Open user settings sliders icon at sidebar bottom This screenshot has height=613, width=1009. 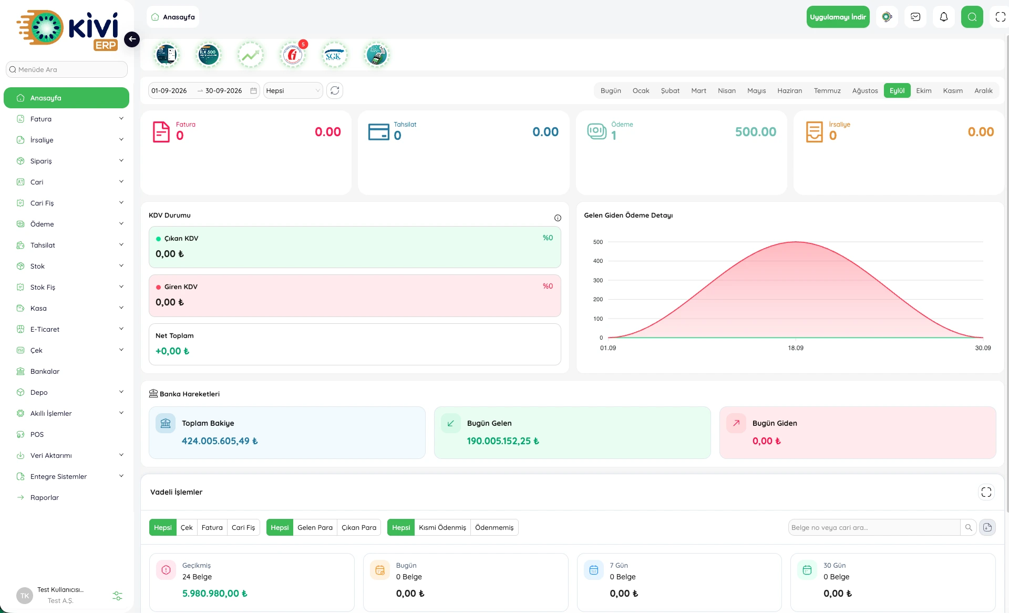point(117,596)
